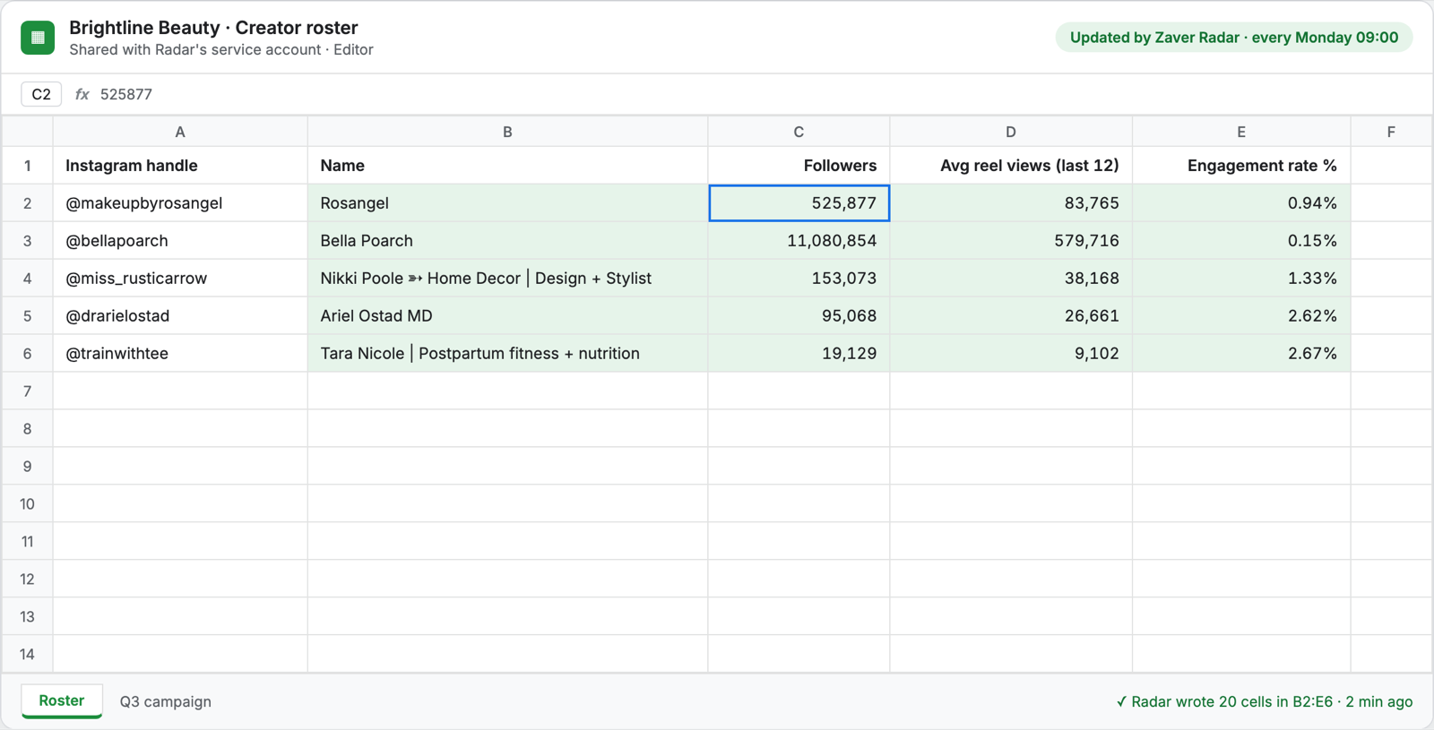Select row 1 header
The width and height of the screenshot is (1434, 730).
click(x=28, y=166)
